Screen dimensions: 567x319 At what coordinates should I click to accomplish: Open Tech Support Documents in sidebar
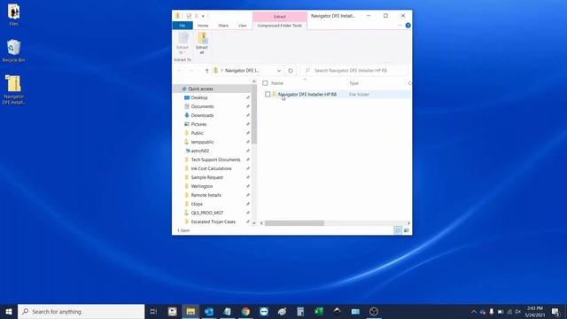[x=215, y=159]
